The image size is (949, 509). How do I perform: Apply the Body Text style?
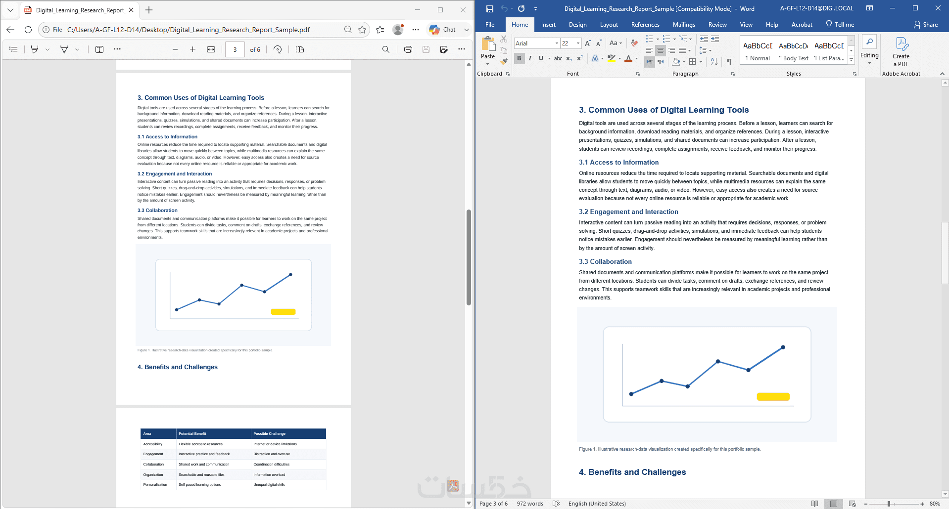(793, 51)
